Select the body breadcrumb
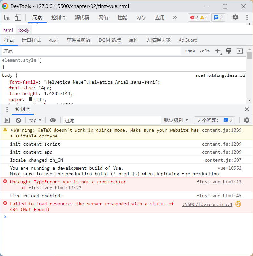Screen dimensions: 253x256 point(24,30)
